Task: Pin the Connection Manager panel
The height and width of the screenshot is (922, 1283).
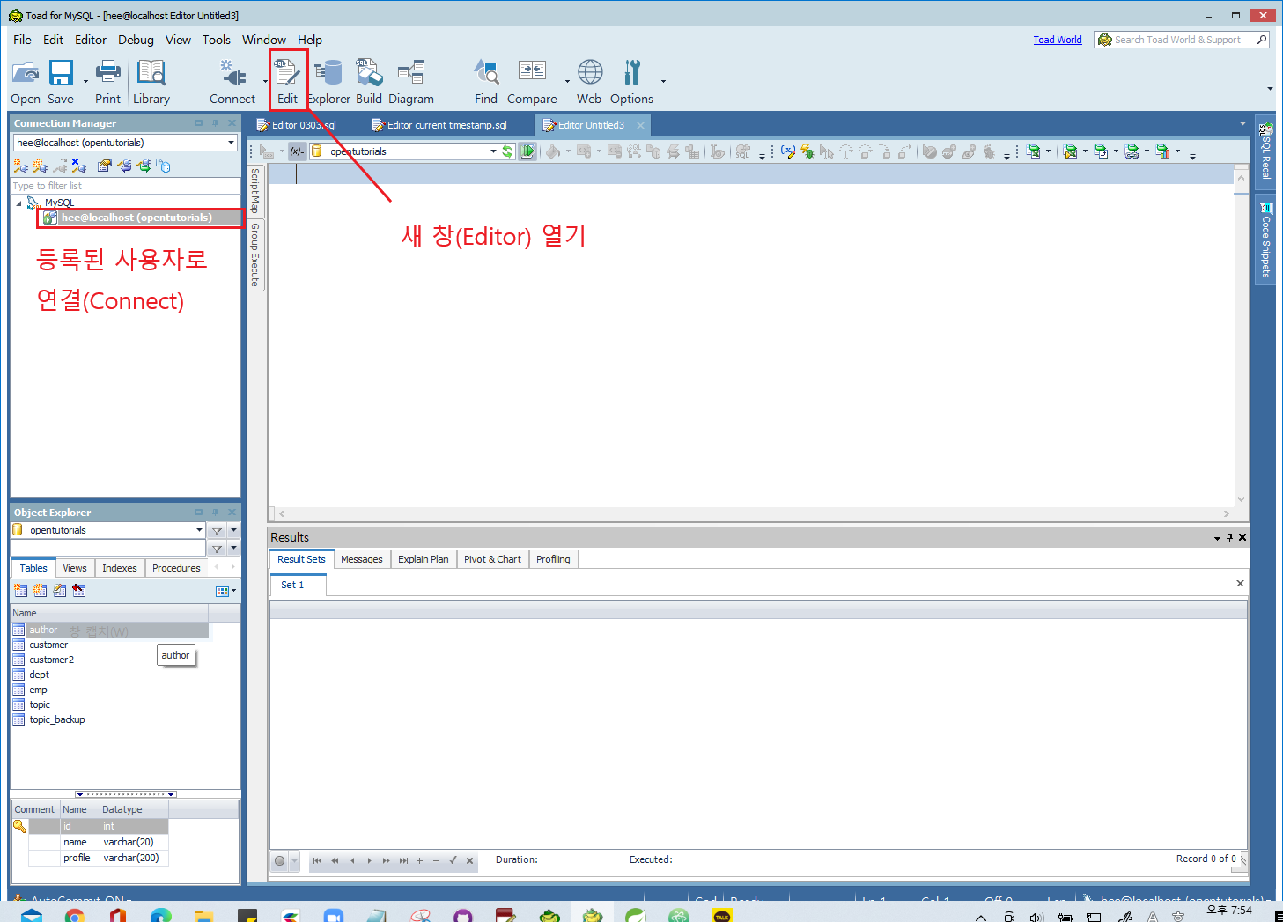Action: [x=215, y=123]
